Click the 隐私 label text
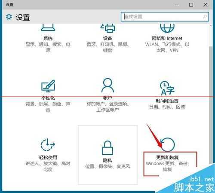 point(107,160)
